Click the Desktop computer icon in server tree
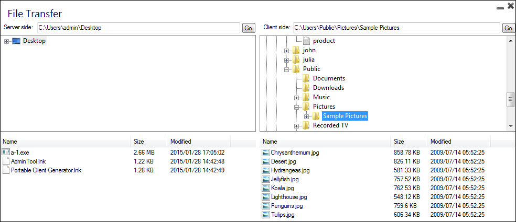This screenshot has width=516, height=222. click(x=16, y=41)
